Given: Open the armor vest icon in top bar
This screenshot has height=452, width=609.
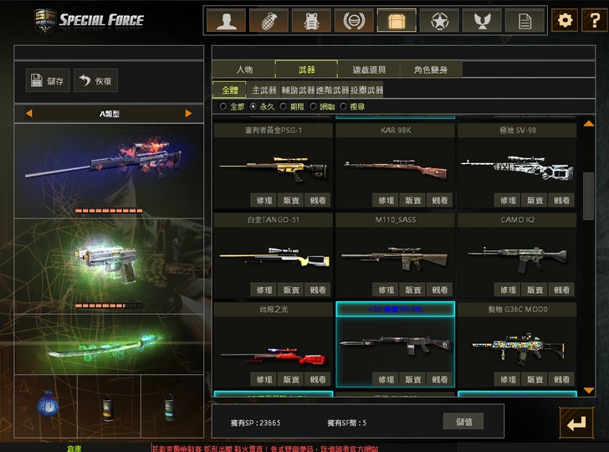Looking at the screenshot, I should (x=311, y=21).
